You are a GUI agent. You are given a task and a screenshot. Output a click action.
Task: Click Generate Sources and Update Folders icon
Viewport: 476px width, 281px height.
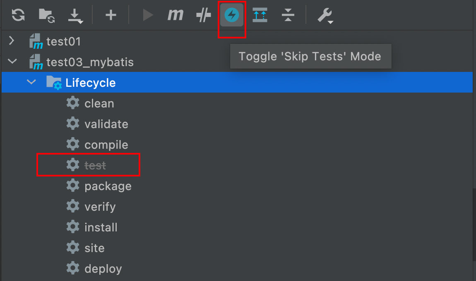pos(46,15)
